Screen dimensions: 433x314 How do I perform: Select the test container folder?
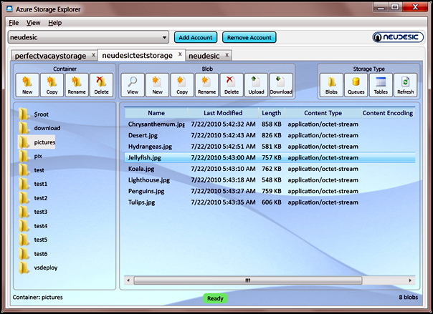[x=32, y=170]
